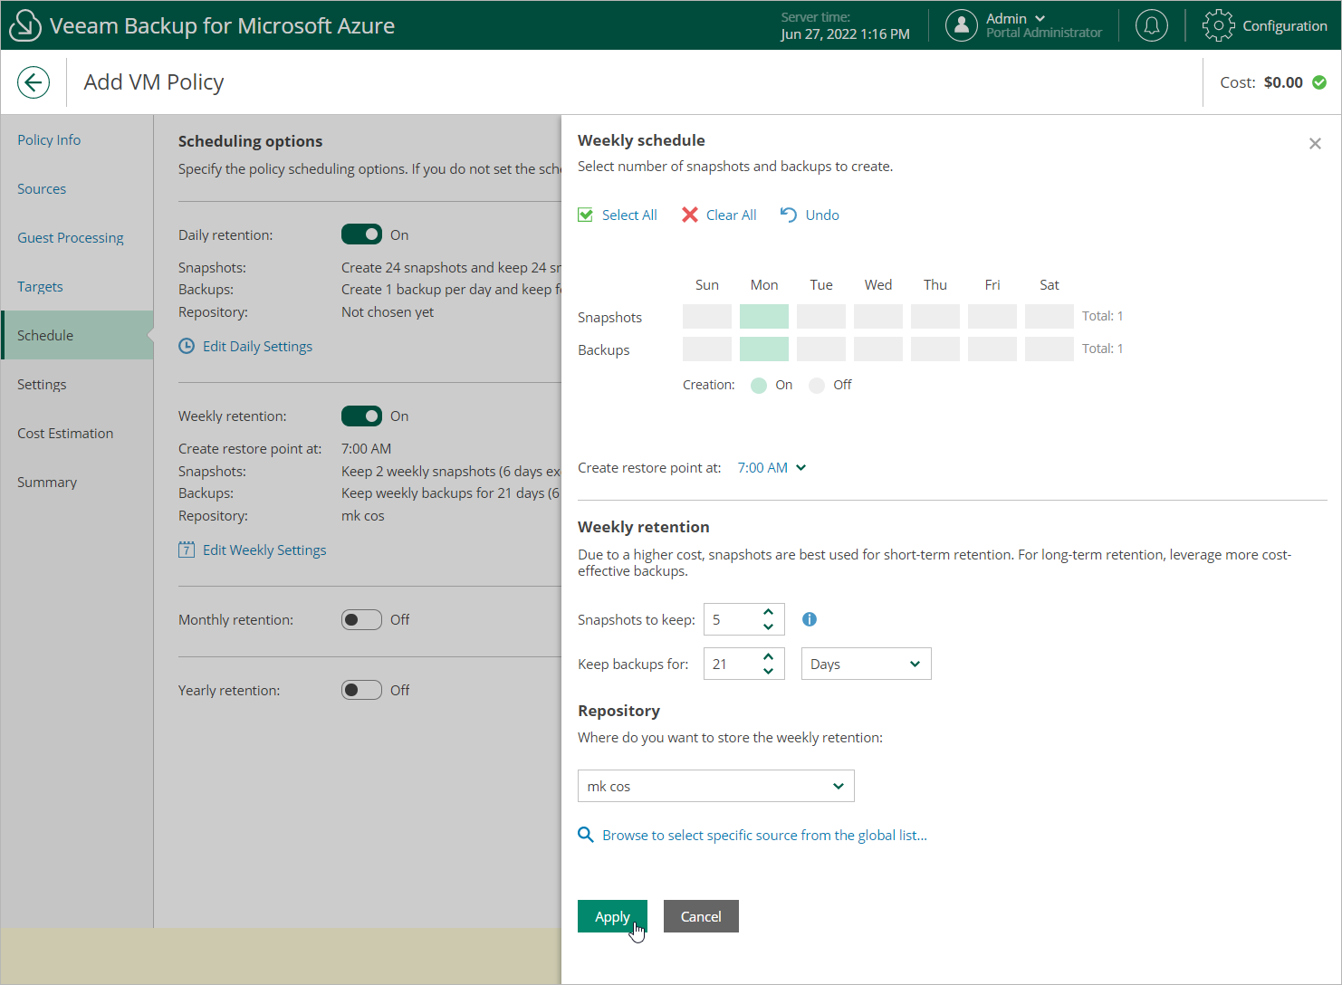The width and height of the screenshot is (1342, 985).
Task: Open the Days unit dropdown
Action: [866, 664]
